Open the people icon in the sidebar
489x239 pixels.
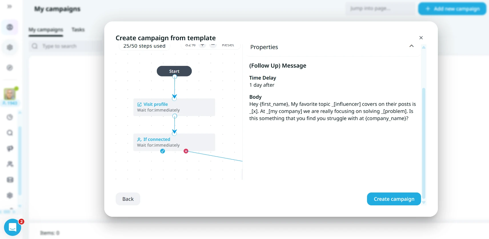pyautogui.click(x=10, y=164)
